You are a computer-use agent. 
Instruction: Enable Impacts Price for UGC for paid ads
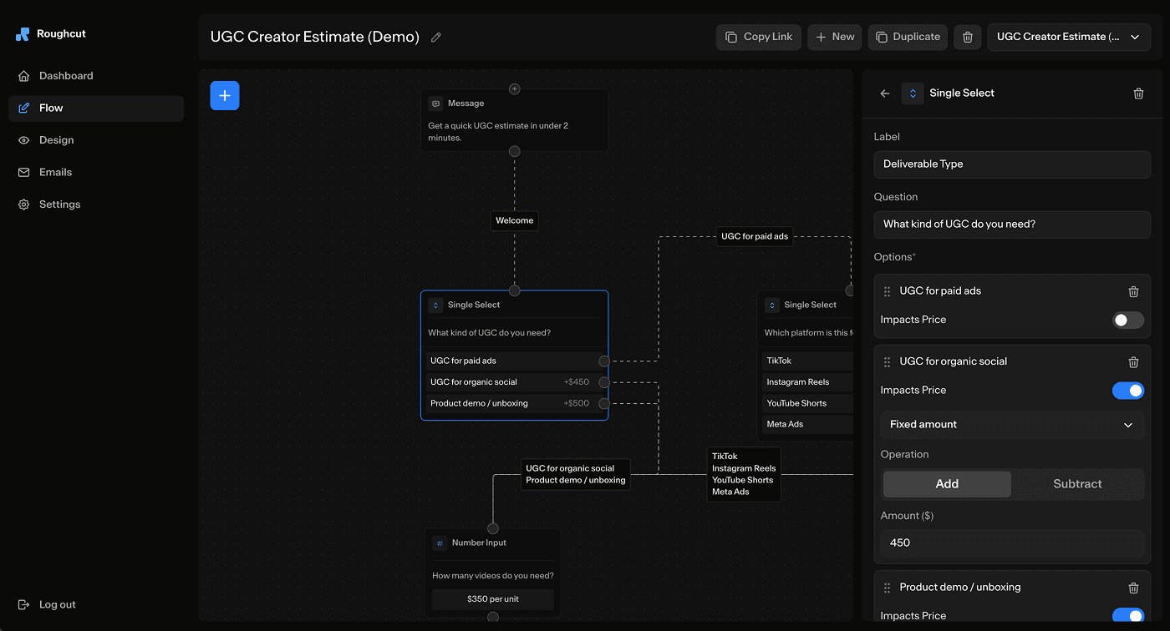(1127, 320)
